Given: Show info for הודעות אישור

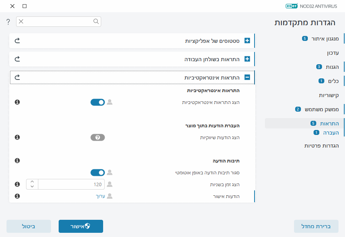Looking at the screenshot, I should point(17,196).
